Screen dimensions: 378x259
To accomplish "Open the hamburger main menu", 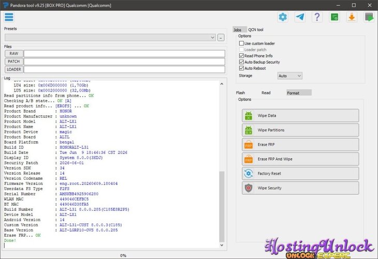I will pyautogui.click(x=9, y=17).
